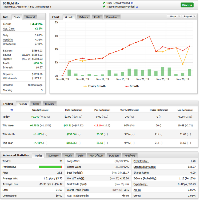Click the Pips (Difference) column header
This screenshot has width=200, height=200.
click(x=102, y=110)
